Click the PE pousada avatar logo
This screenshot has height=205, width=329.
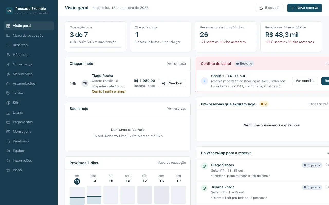(x=10, y=11)
